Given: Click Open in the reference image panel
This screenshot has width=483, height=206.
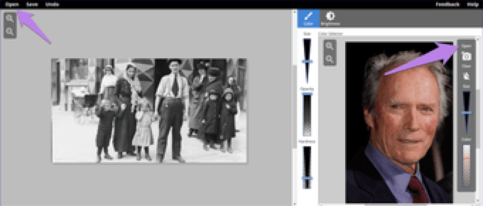Looking at the screenshot, I should 466,46.
